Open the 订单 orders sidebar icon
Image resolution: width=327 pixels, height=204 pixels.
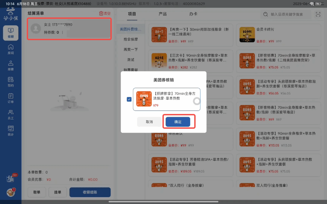click(11, 98)
